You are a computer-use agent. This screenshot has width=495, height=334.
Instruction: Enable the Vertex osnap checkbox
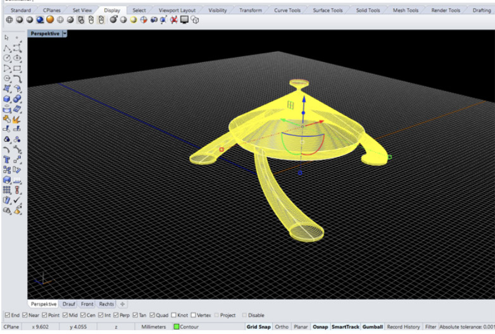pyautogui.click(x=193, y=315)
